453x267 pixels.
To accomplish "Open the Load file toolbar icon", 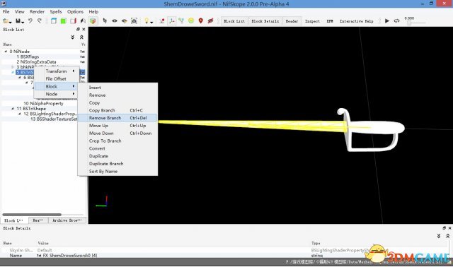I will click(6, 21).
